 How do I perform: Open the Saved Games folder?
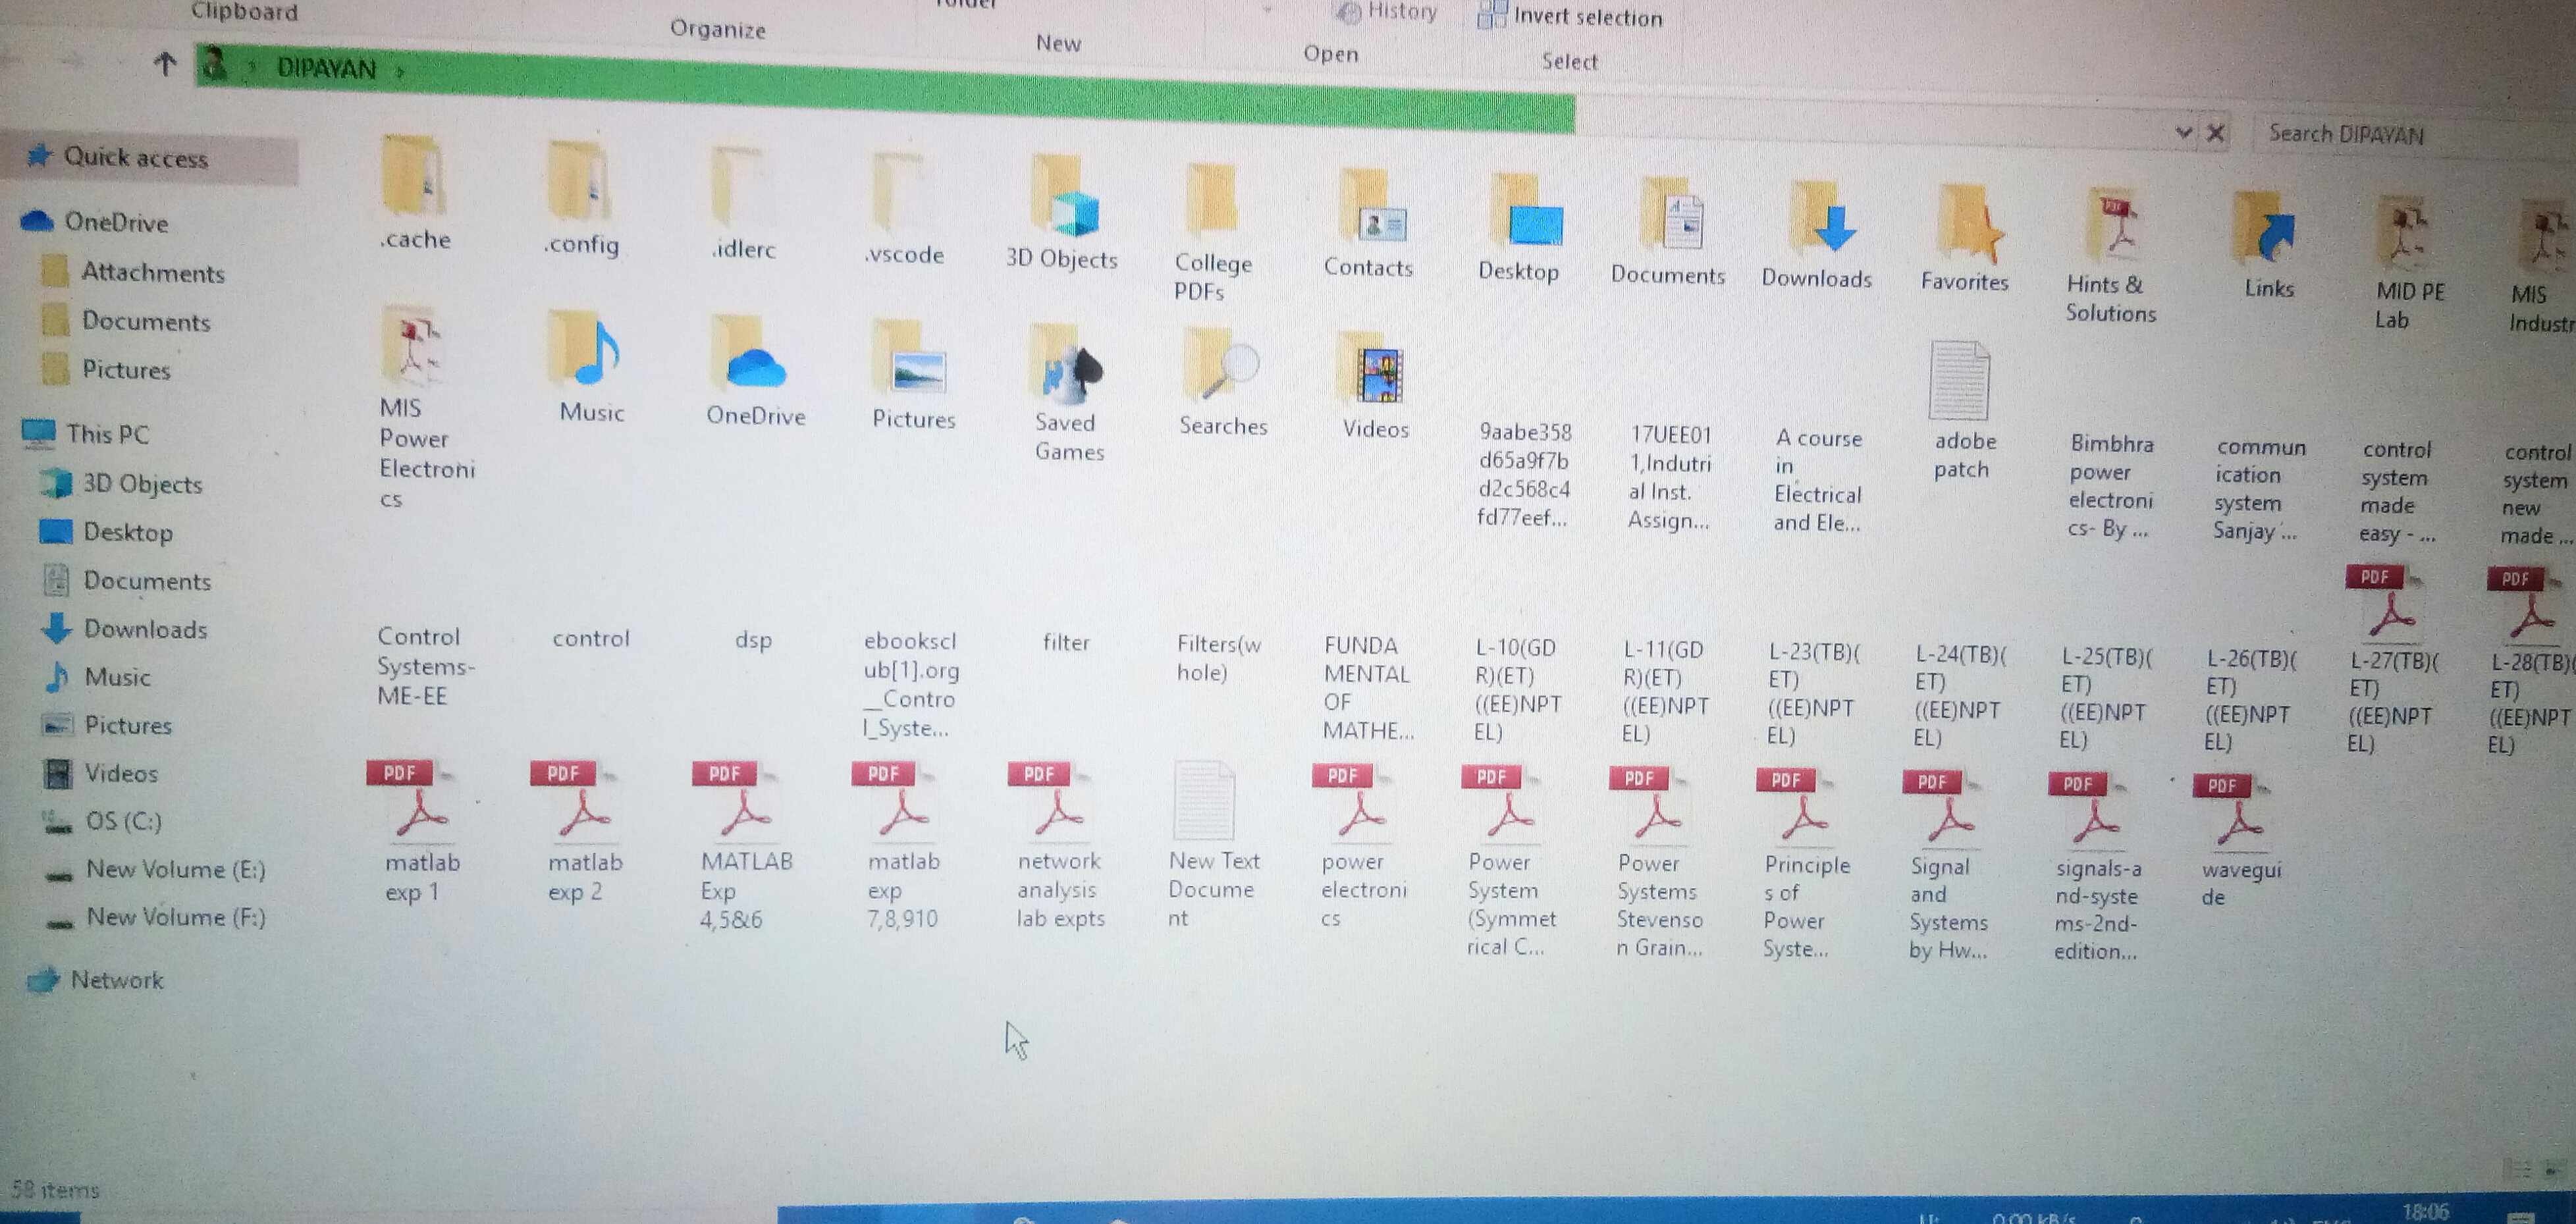1067,366
